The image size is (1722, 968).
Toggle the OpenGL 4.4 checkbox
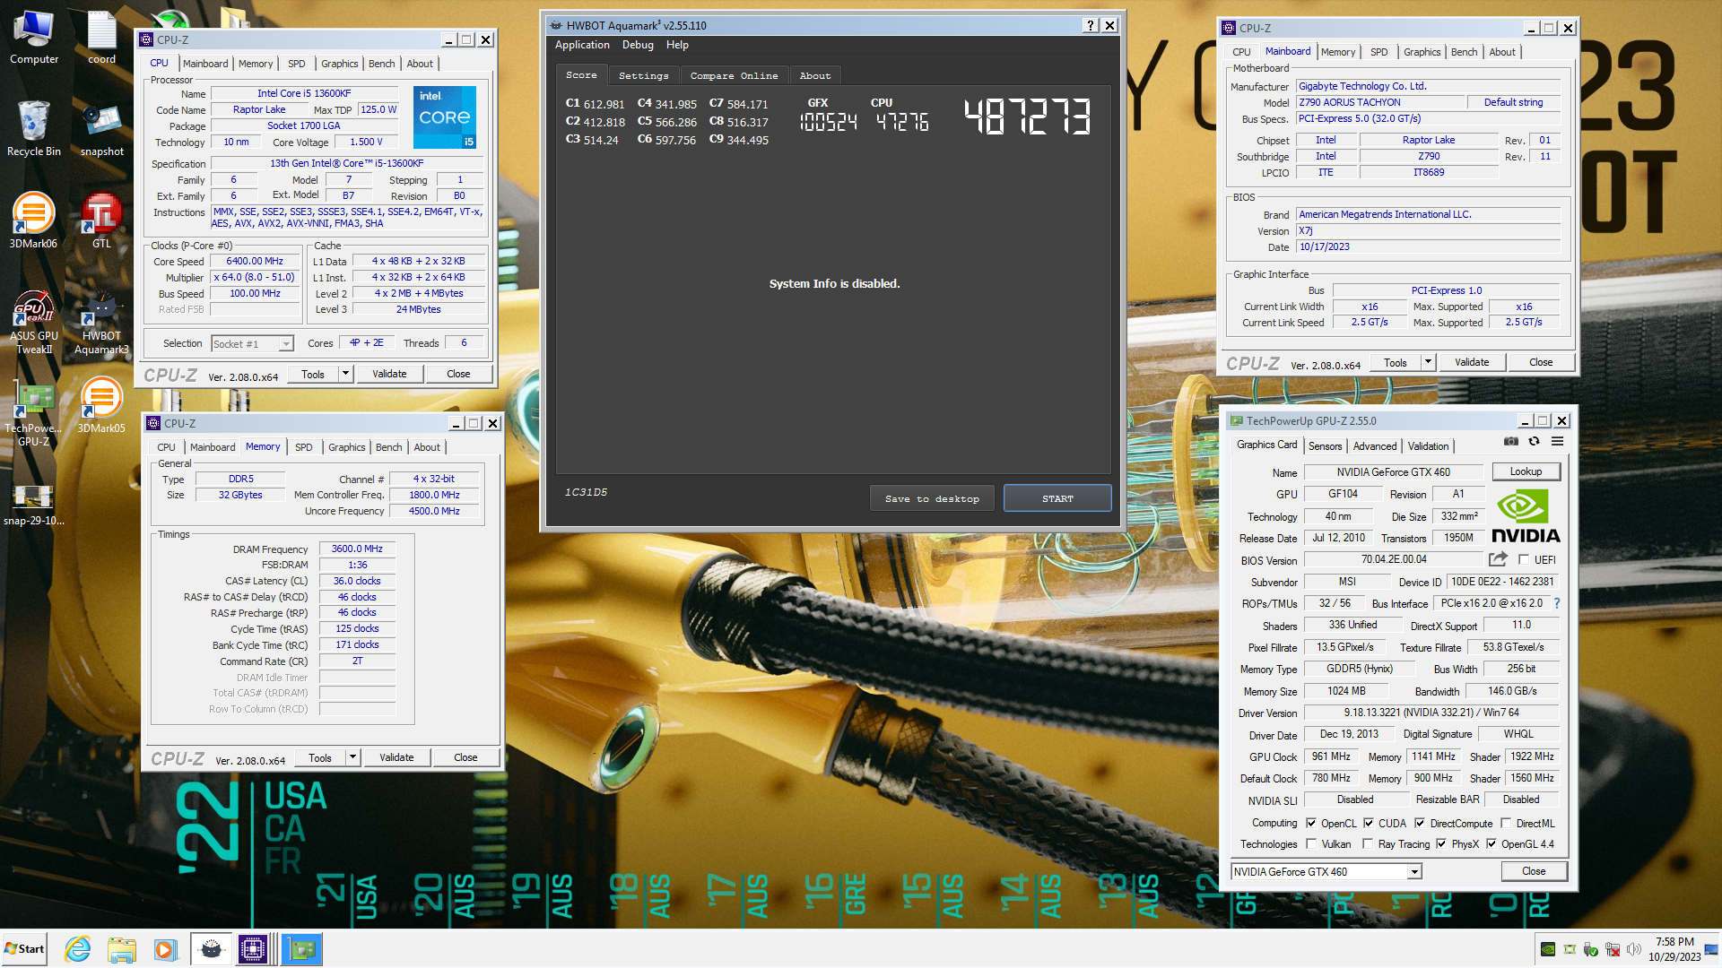click(1492, 843)
